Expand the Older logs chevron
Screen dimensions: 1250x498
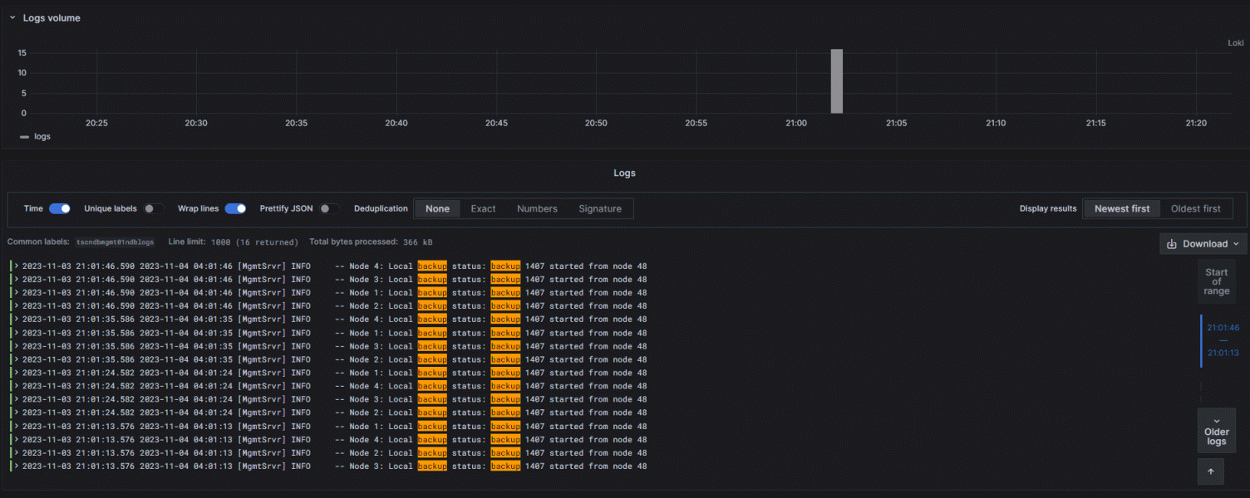click(x=1216, y=420)
